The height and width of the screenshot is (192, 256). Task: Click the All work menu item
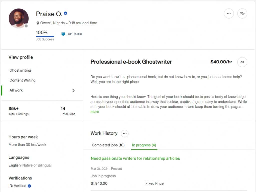(x=42, y=90)
